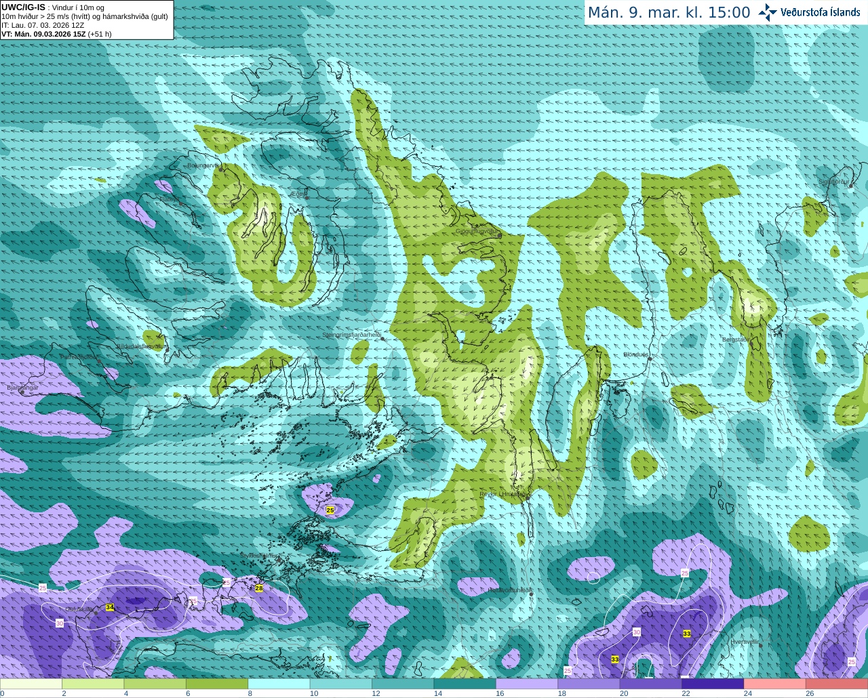This screenshot has height=698, width=868.
Task: Click the yellow 34 maximum gust marker
Action: point(110,608)
